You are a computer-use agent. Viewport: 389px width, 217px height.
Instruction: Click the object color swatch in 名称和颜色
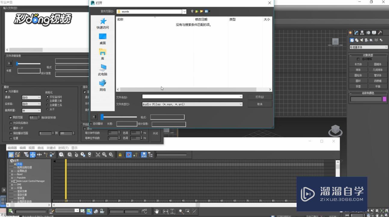tap(385, 99)
